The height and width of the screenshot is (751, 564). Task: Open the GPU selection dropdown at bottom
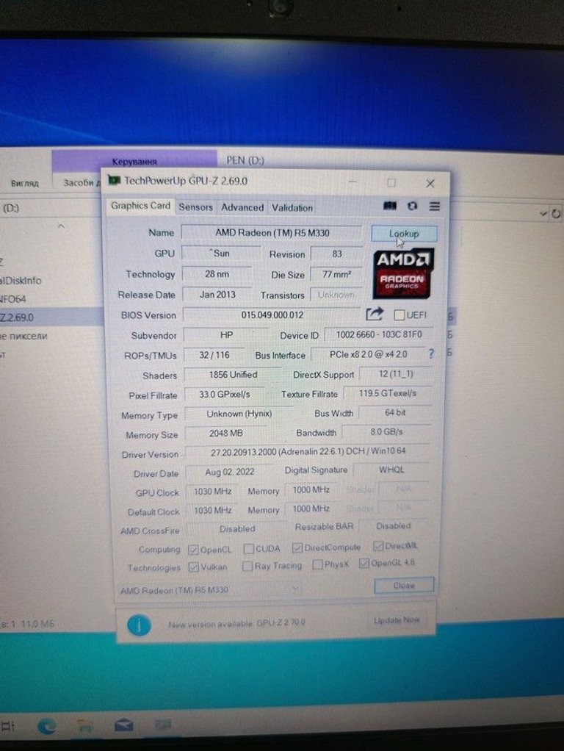pos(210,589)
